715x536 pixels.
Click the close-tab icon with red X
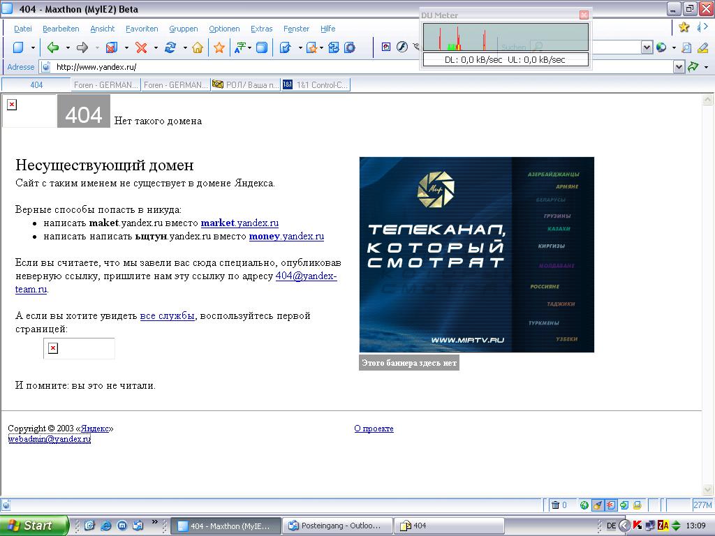click(x=112, y=47)
